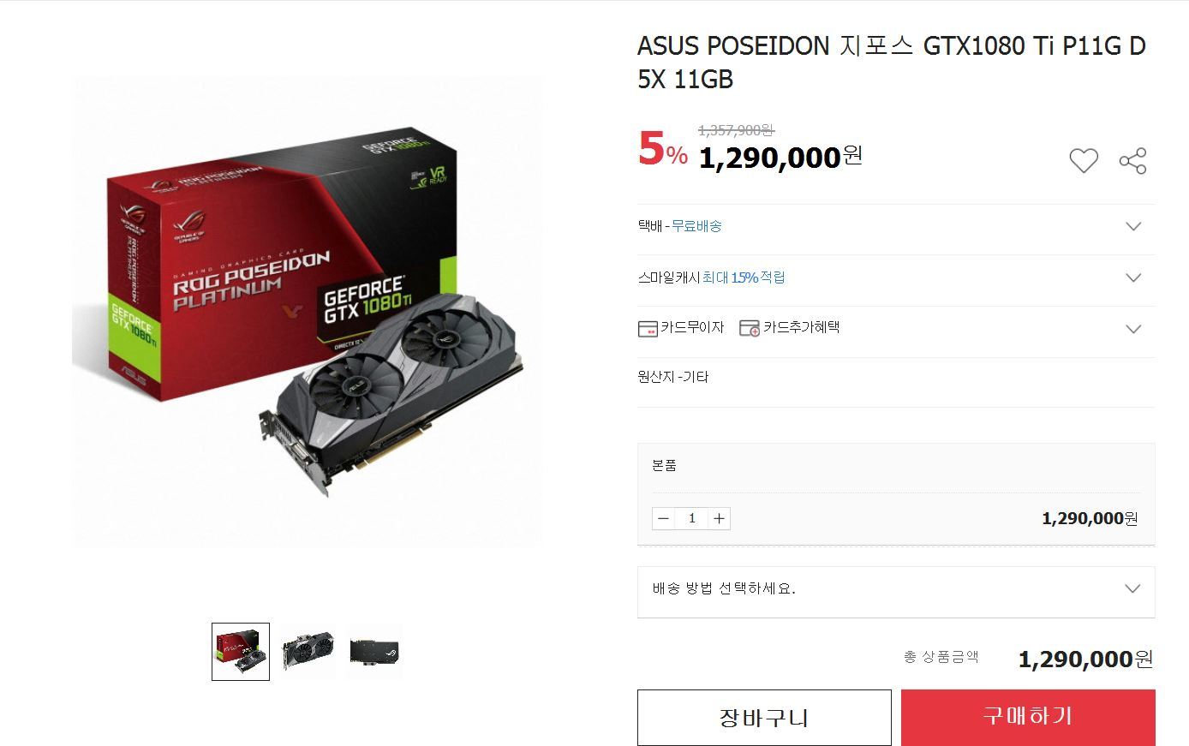Decrease quantity with the minus button
Viewport: 1189px width, 746px height.
[663, 518]
